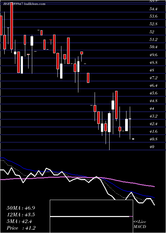The width and height of the screenshot is (166, 233).
Task: Click the 41.6 price axis label
Action: click(153, 131)
